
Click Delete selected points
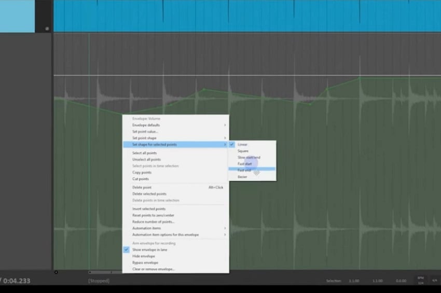(x=176, y=194)
